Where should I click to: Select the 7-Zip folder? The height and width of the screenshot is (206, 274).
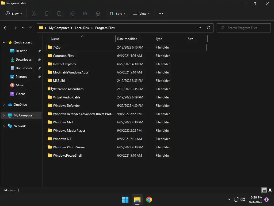click(127, 47)
